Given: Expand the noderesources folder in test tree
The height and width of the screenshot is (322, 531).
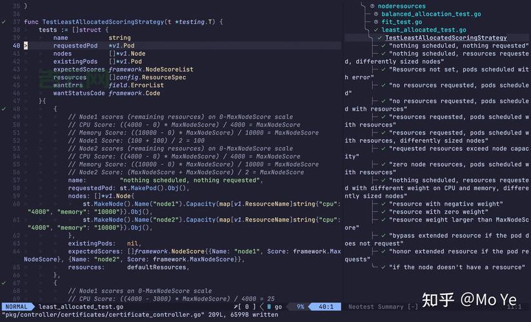Looking at the screenshot, I should click(x=372, y=6).
